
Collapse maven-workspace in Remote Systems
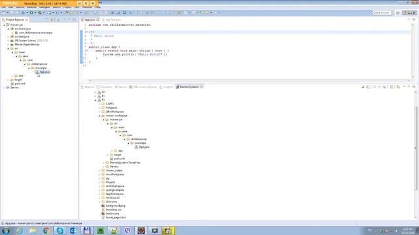tap(100, 116)
